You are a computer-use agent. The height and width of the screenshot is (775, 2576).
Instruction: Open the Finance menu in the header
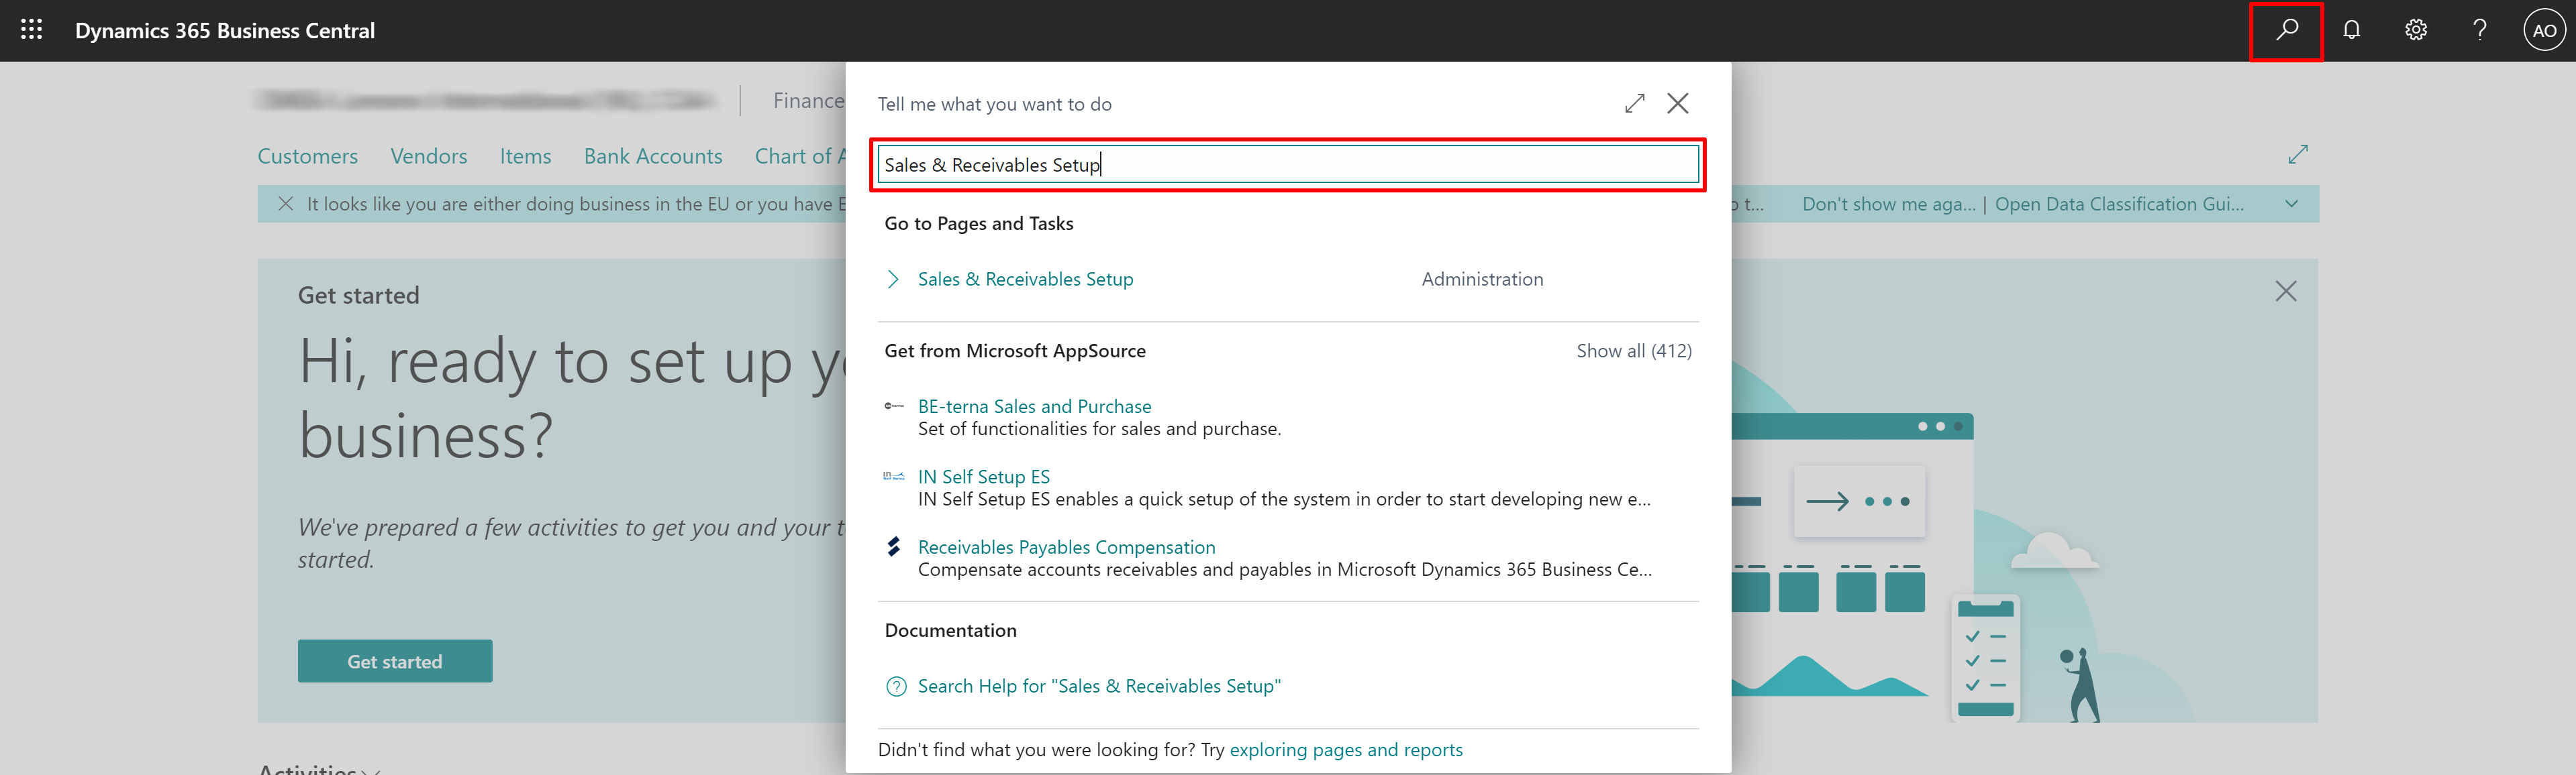point(808,101)
